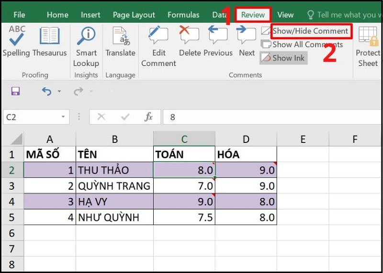Delete the selected comment

pos(190,40)
